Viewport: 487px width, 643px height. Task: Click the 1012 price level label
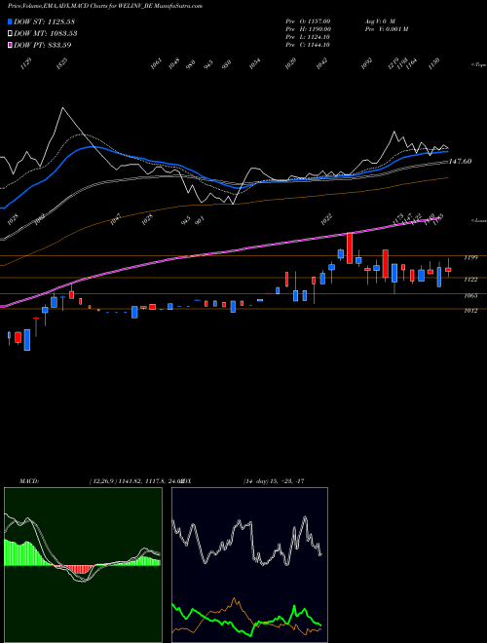(x=471, y=311)
